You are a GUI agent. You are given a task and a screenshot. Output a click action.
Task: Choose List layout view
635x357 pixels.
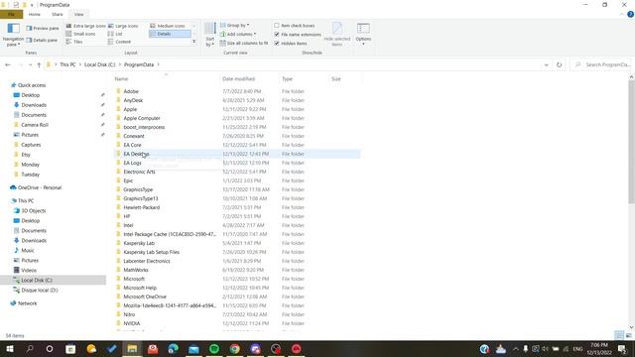(115, 34)
